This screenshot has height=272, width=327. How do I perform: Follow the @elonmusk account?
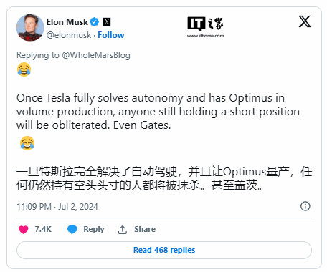pos(111,35)
